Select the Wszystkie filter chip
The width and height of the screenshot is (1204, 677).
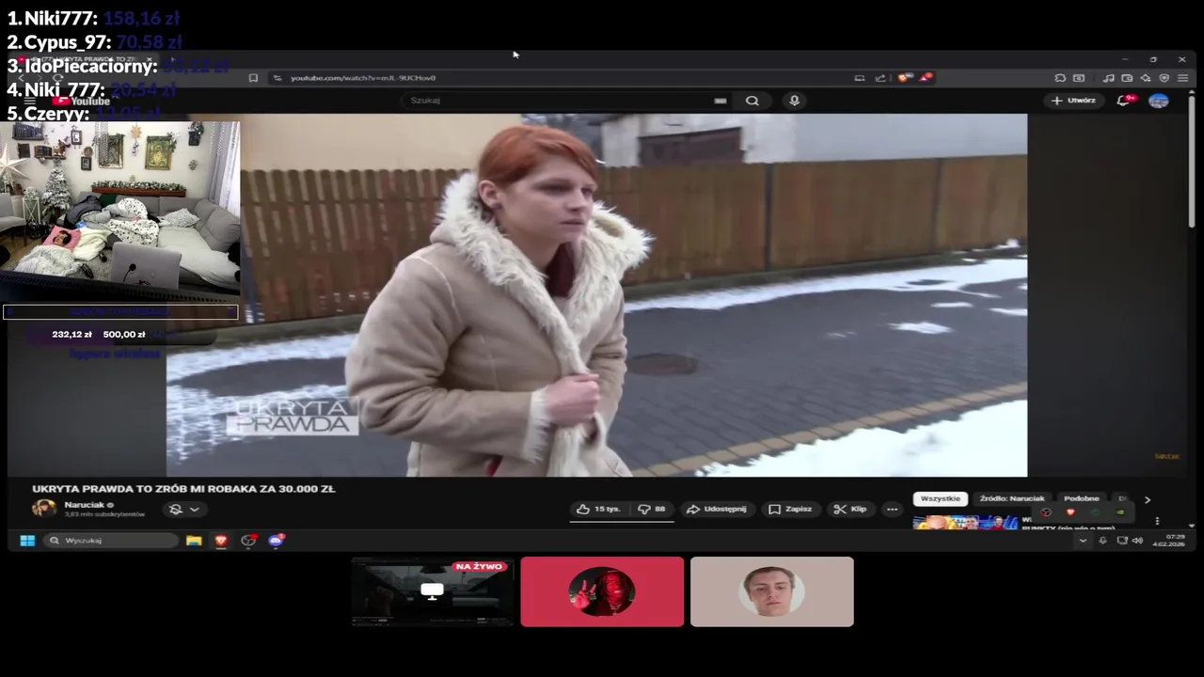pos(941,498)
